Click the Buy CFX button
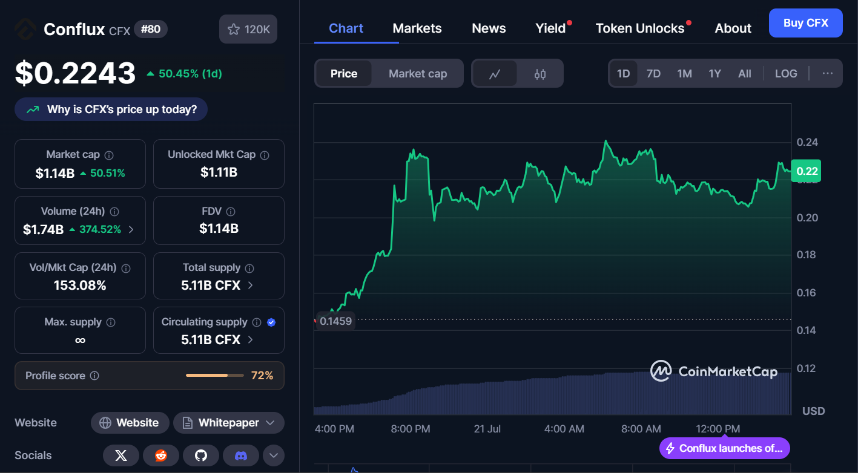This screenshot has height=473, width=858. 806,23
